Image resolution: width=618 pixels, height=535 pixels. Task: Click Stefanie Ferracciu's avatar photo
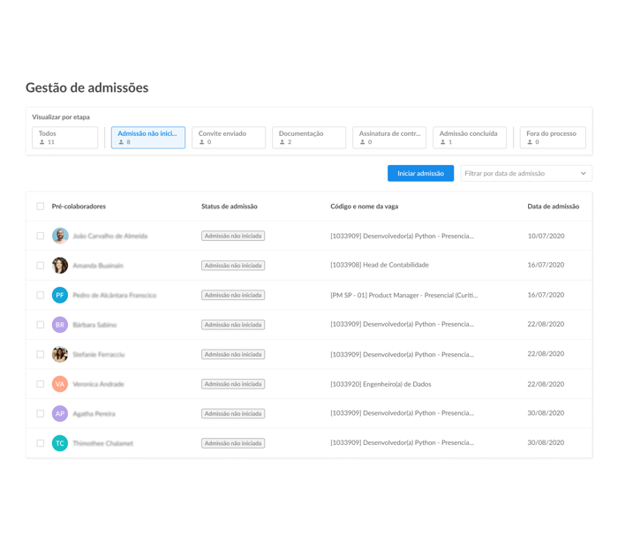pyautogui.click(x=60, y=354)
